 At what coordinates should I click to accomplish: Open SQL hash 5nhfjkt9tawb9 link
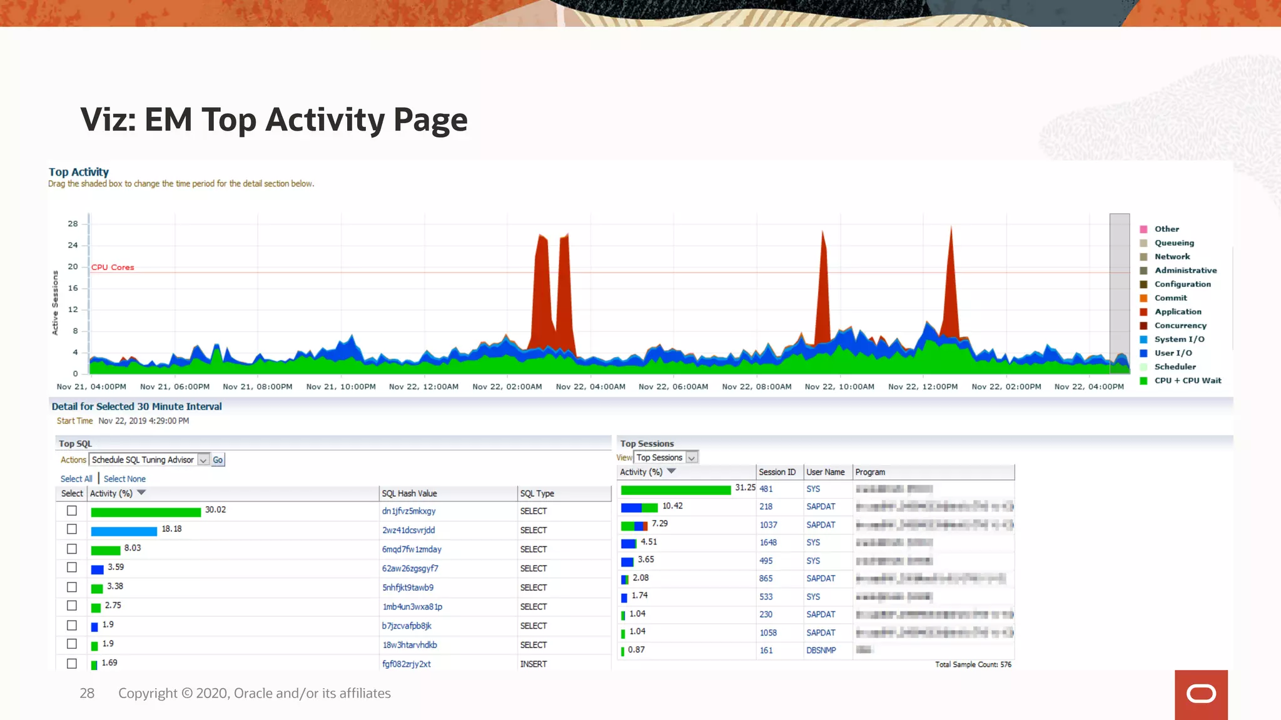pyautogui.click(x=408, y=587)
